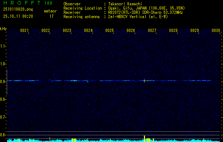Select the file name 2510110020.png
This screenshot has height=142, width=223.
coord(18,9)
